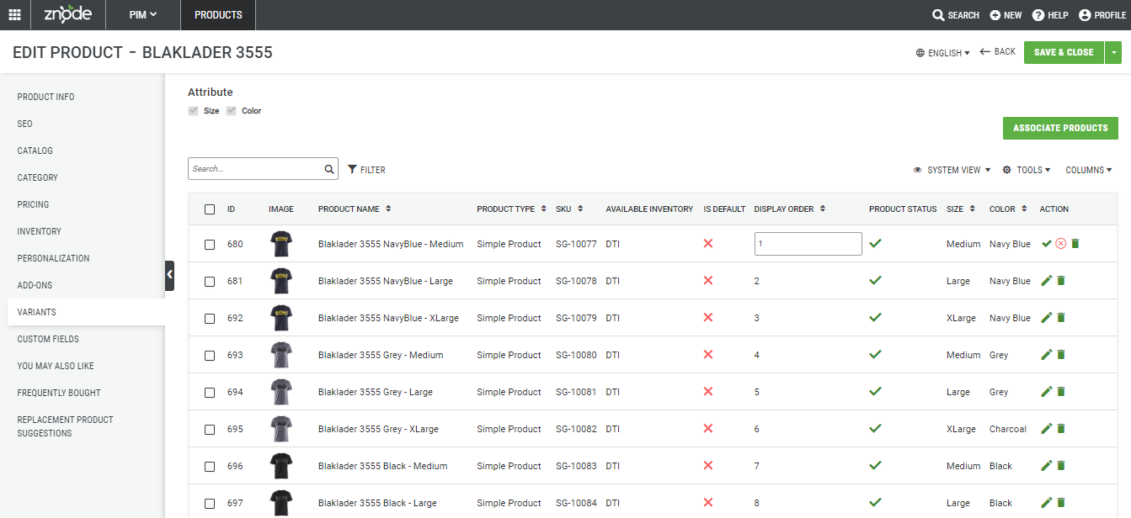1131x518 pixels.
Task: Cancel the row 680 edit with red X
Action: point(1061,244)
